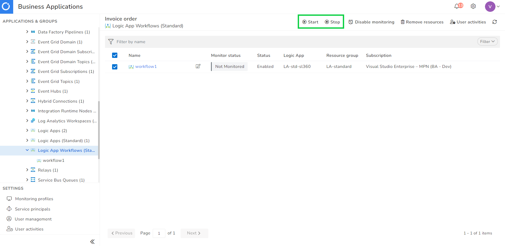Select Hybrid Connections (1) tree item
The image size is (505, 246).
(x=61, y=101)
